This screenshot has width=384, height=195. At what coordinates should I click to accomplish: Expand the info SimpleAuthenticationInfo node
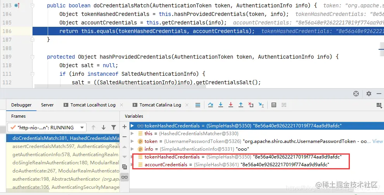pos(132,149)
